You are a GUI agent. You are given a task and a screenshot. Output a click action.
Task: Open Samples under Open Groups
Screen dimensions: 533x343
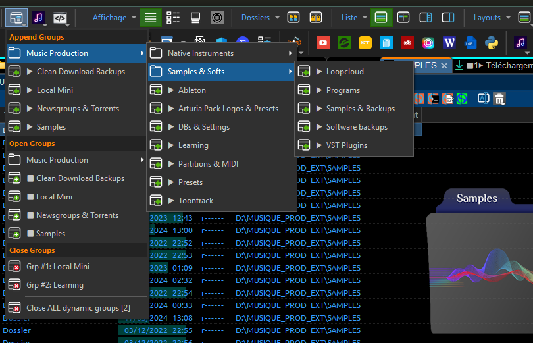(77, 234)
